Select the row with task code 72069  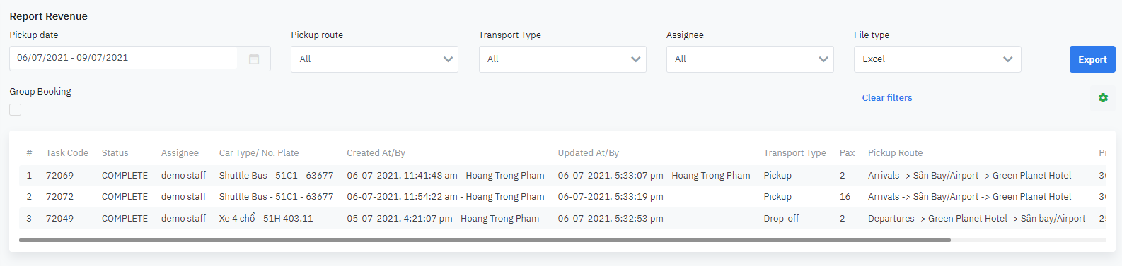pyautogui.click(x=562, y=176)
